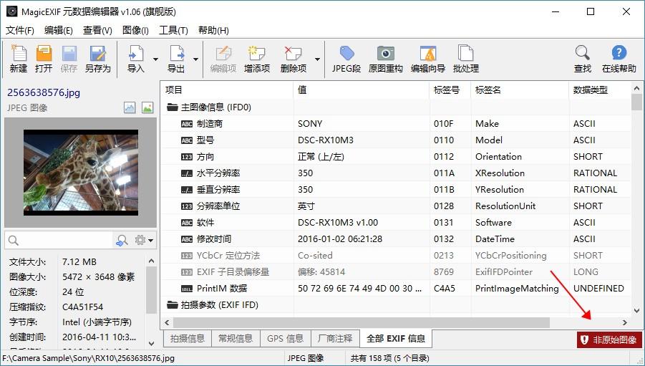Choose the 另存为 (Save As) icon

pyautogui.click(x=97, y=53)
